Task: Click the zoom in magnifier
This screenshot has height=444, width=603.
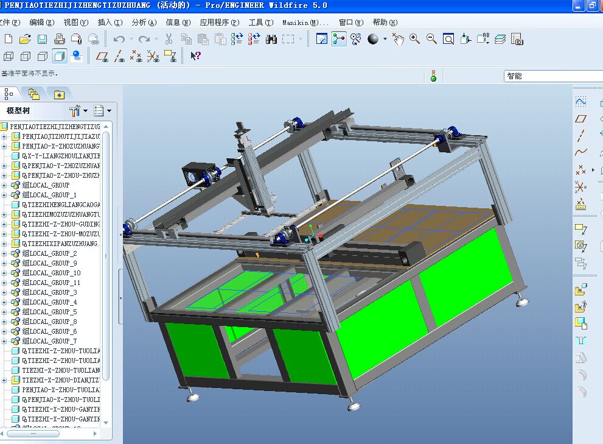Action: (414, 39)
